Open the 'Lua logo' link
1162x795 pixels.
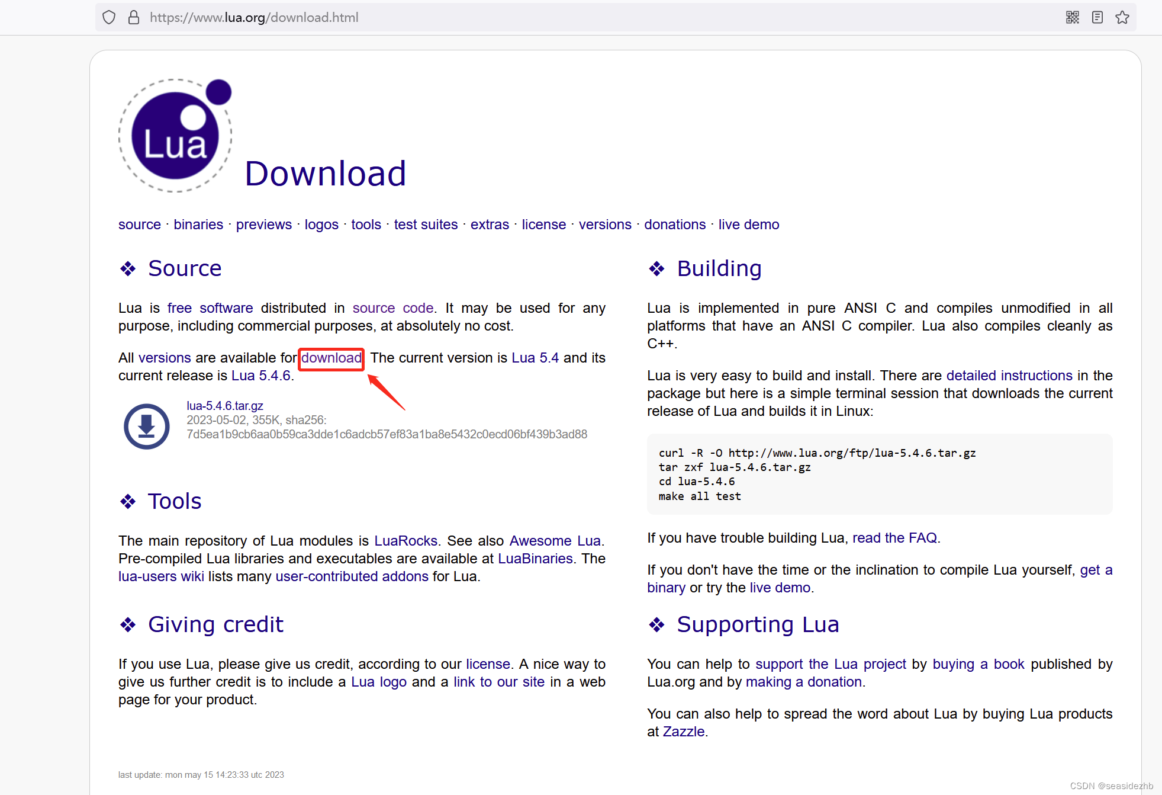pos(379,682)
